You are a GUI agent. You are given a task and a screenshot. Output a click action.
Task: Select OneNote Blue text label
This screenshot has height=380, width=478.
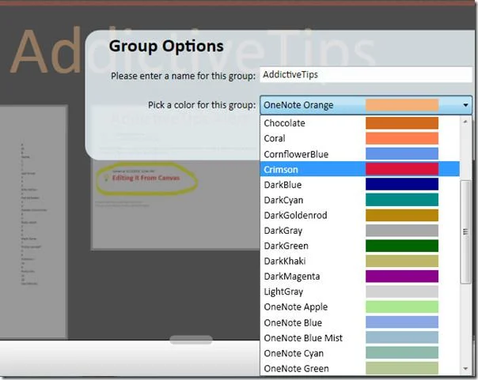click(293, 322)
